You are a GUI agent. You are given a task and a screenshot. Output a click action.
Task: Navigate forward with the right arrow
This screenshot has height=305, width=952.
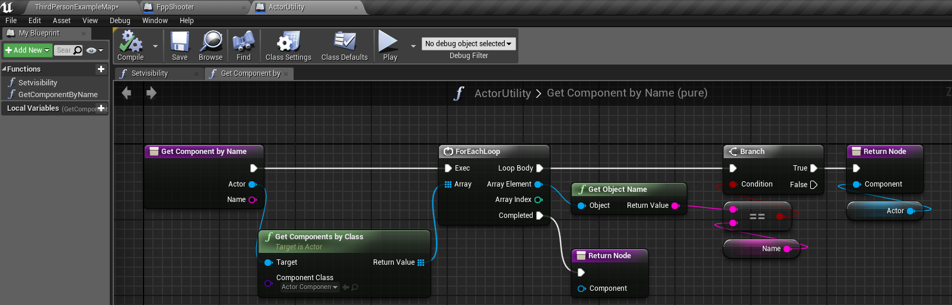tap(151, 93)
